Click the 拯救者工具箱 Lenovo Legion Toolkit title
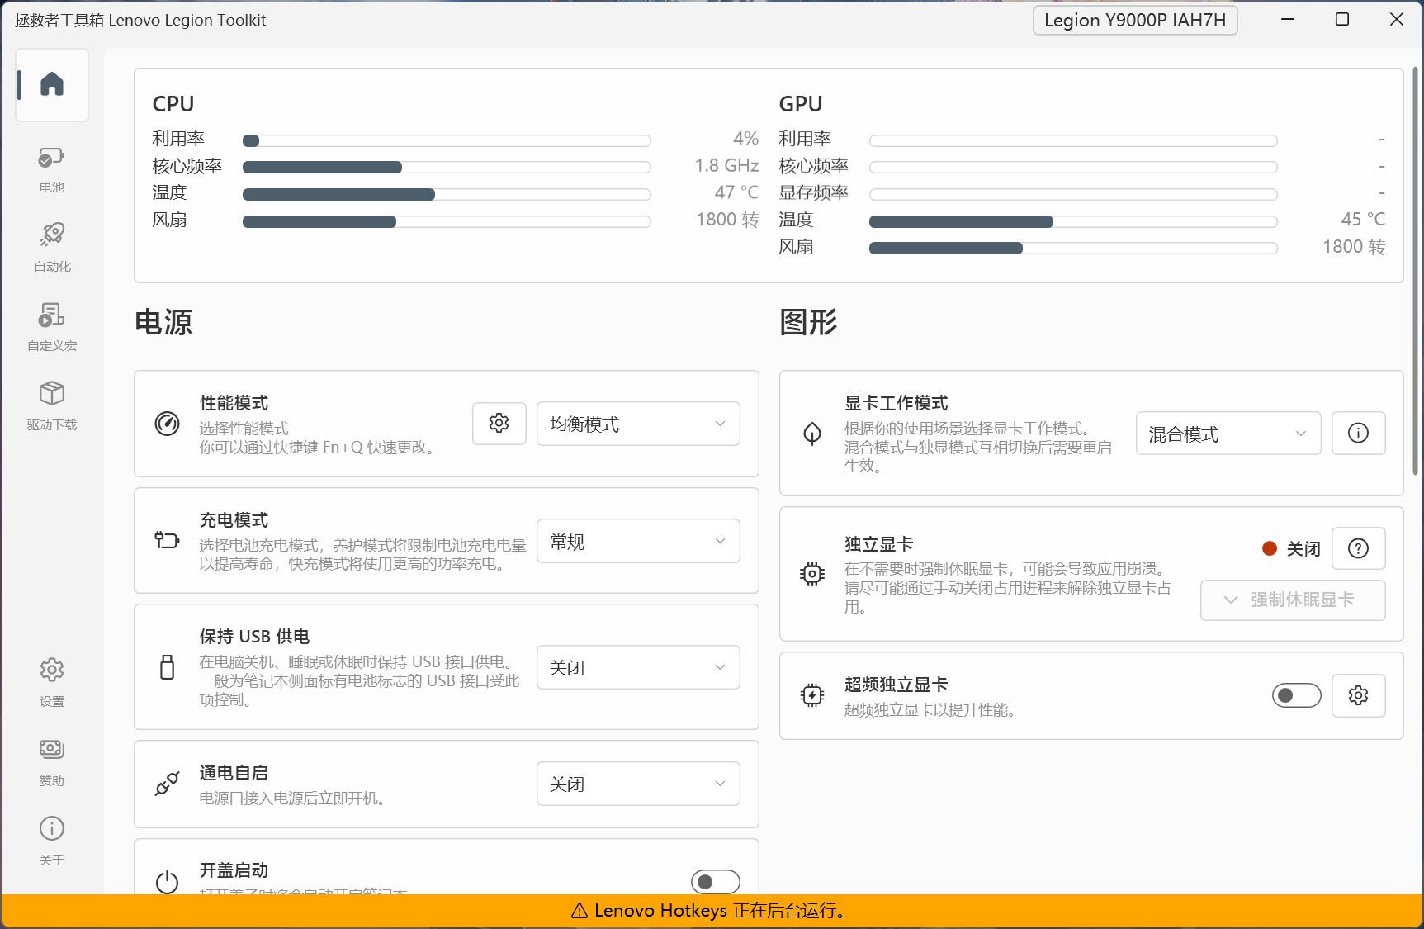 click(140, 20)
